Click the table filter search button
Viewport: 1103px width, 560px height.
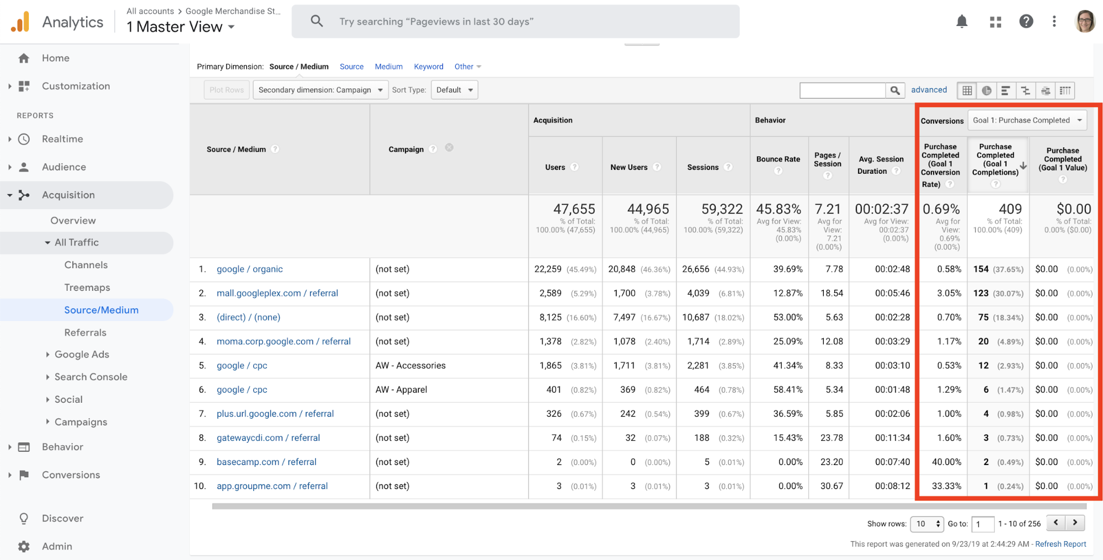pyautogui.click(x=895, y=90)
